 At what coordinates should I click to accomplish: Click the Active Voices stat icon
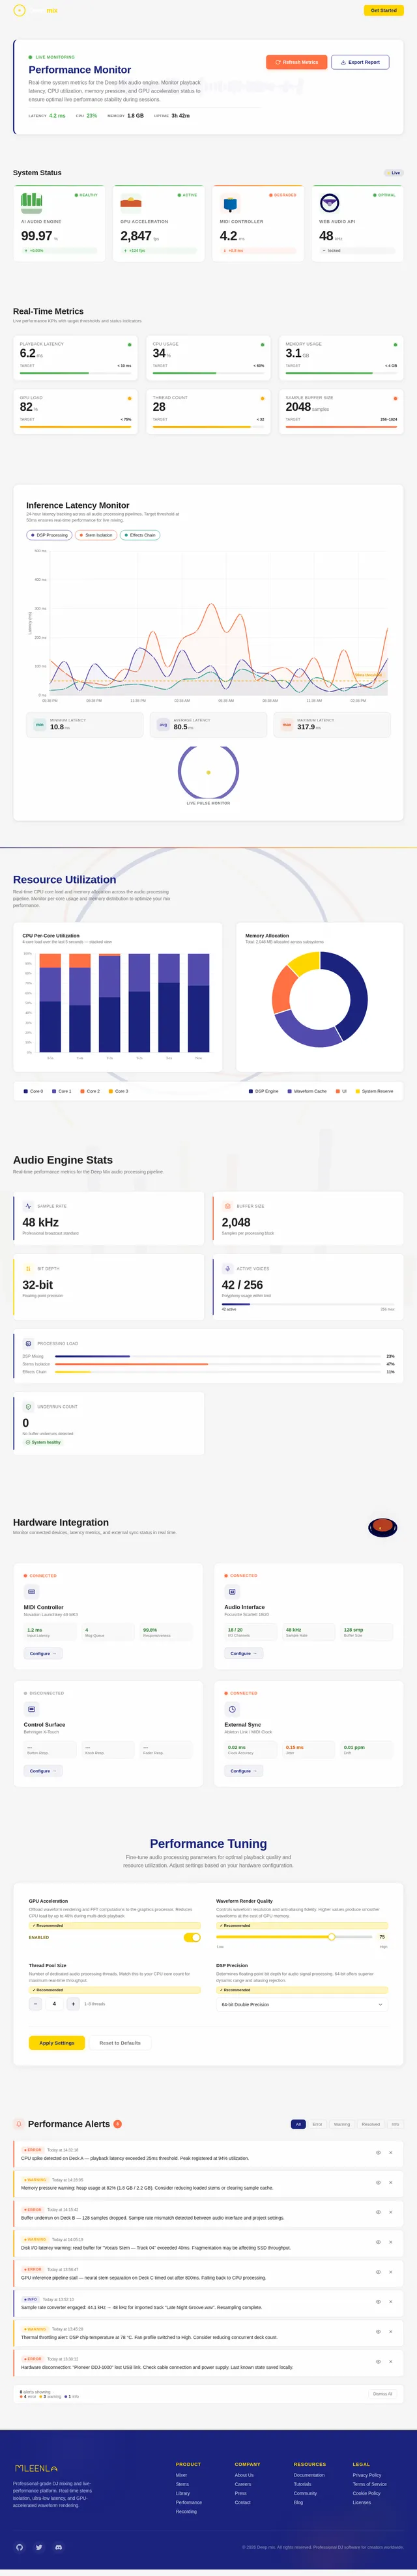[x=227, y=1268]
